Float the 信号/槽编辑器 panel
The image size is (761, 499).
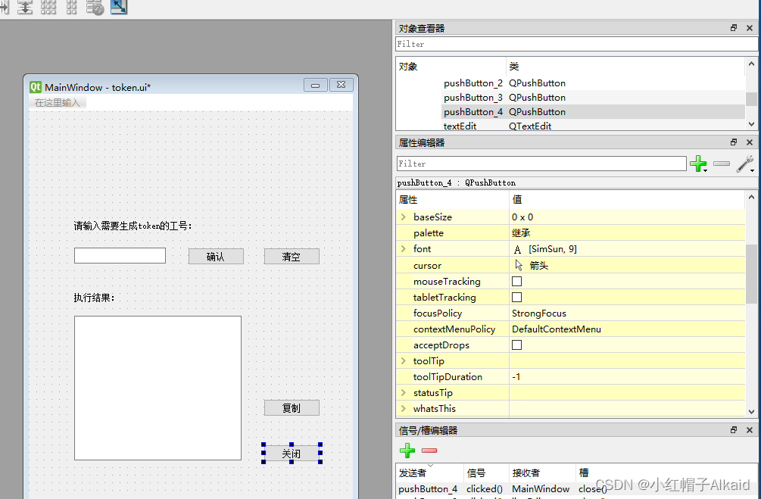click(734, 430)
